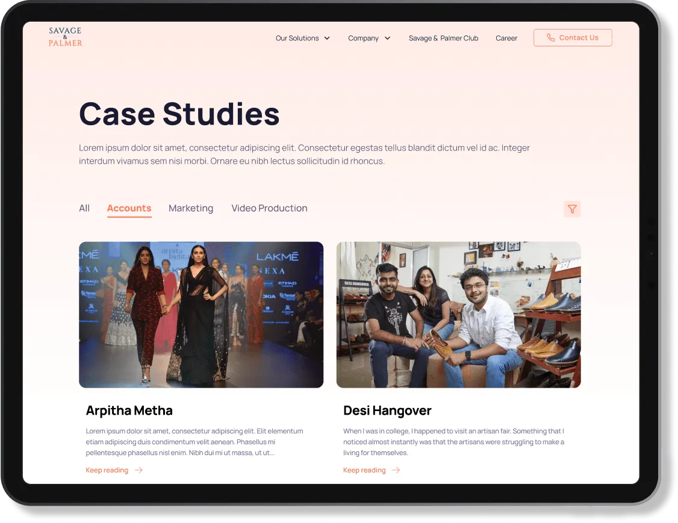Open the Career menu item
678x523 pixels.
click(x=506, y=38)
